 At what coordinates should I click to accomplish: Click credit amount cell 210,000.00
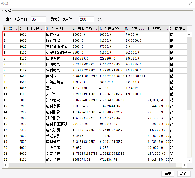pos(158,130)
